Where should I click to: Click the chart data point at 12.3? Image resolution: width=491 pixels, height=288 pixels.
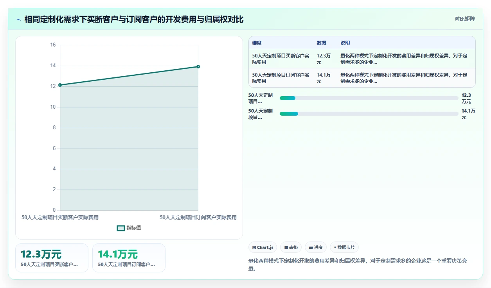(60, 85)
